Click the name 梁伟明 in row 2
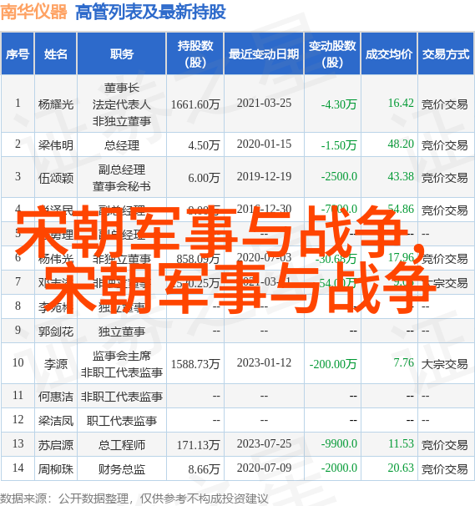 pyautogui.click(x=56, y=145)
